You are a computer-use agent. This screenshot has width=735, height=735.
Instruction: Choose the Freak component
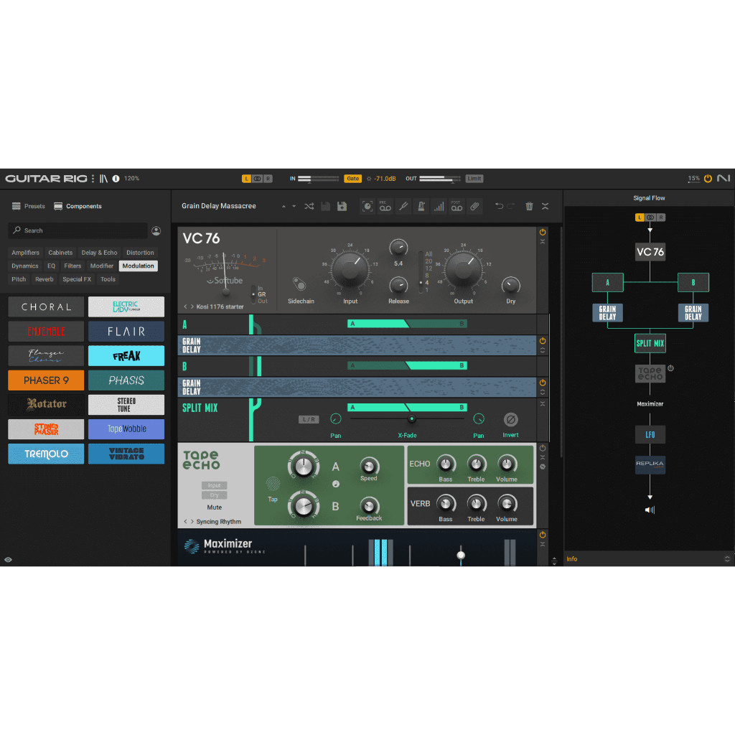pos(126,356)
